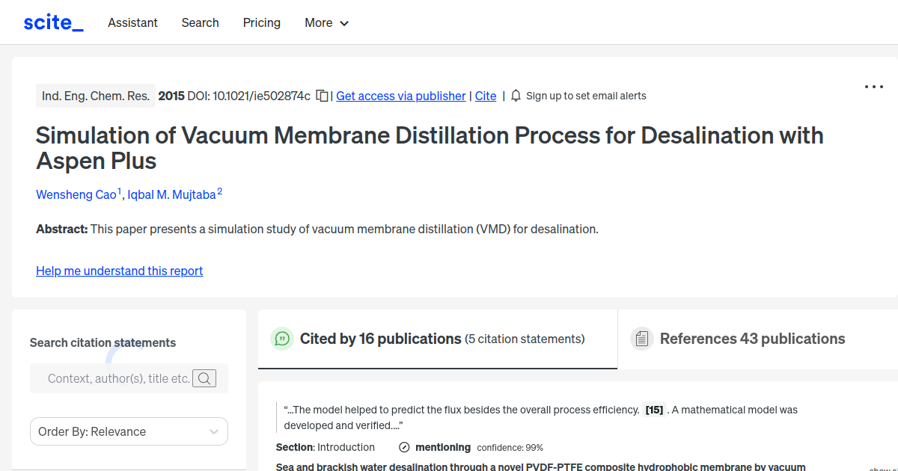Collapse the More menu chevron
Viewport: 898px width, 471px height.
pyautogui.click(x=345, y=23)
